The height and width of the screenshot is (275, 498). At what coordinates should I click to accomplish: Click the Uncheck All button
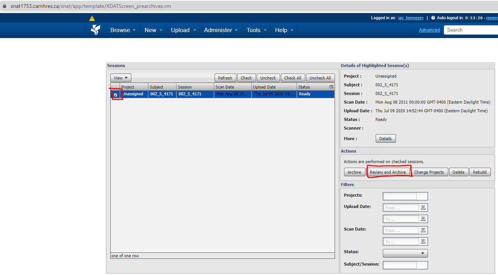coord(320,78)
